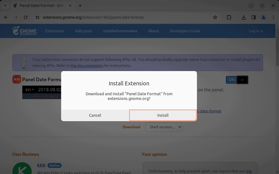Click the panel-date-format homepage link
This screenshot has width=279, height=174.
click(x=209, y=111)
